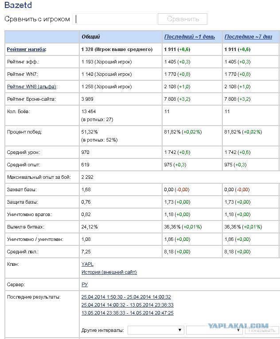The height and width of the screenshot is (339, 280).
Task: Select 1-day Рейтинг эфф. value 1 405 (+0,3)
Action: [177, 62]
